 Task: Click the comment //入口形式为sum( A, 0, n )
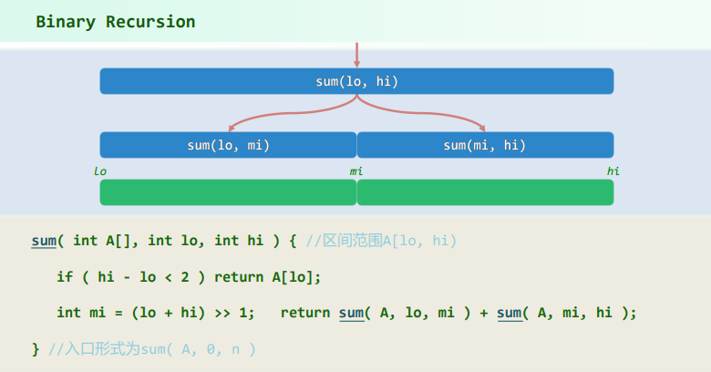[151, 348]
